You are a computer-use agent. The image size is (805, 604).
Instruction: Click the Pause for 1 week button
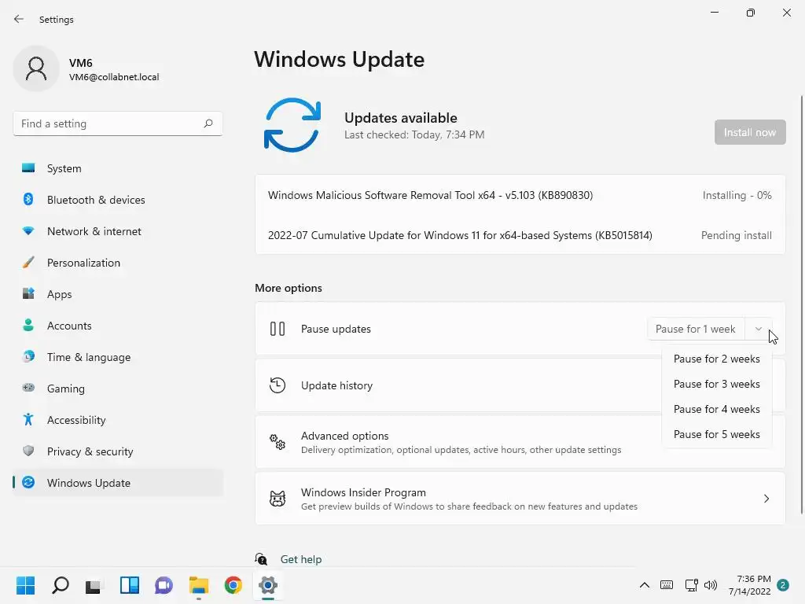coord(696,329)
